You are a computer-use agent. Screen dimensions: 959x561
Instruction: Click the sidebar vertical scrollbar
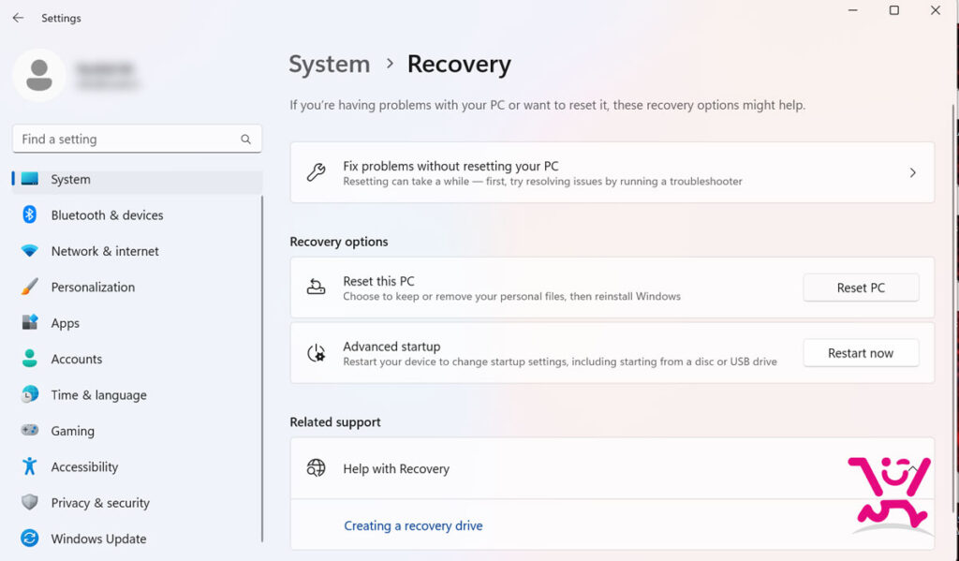(262, 368)
